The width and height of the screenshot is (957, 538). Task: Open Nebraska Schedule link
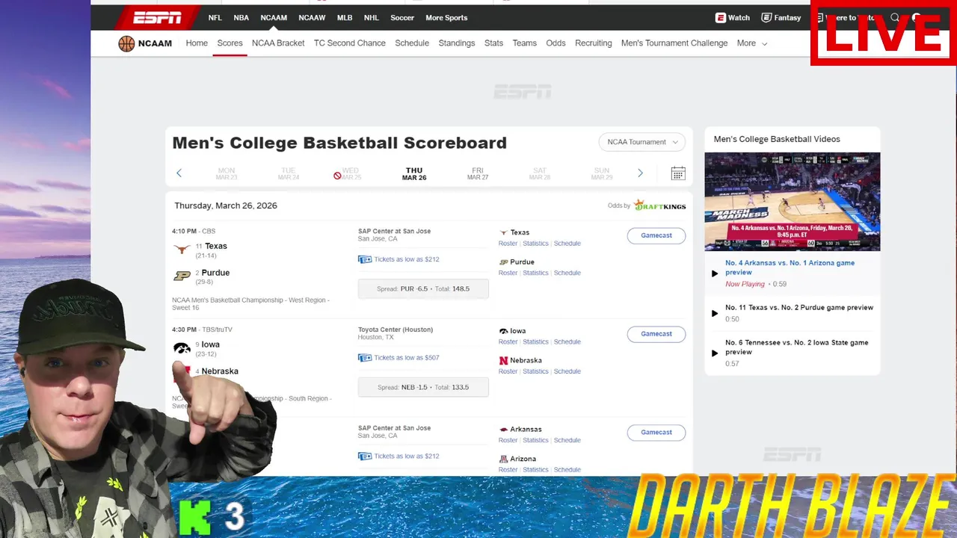567,371
